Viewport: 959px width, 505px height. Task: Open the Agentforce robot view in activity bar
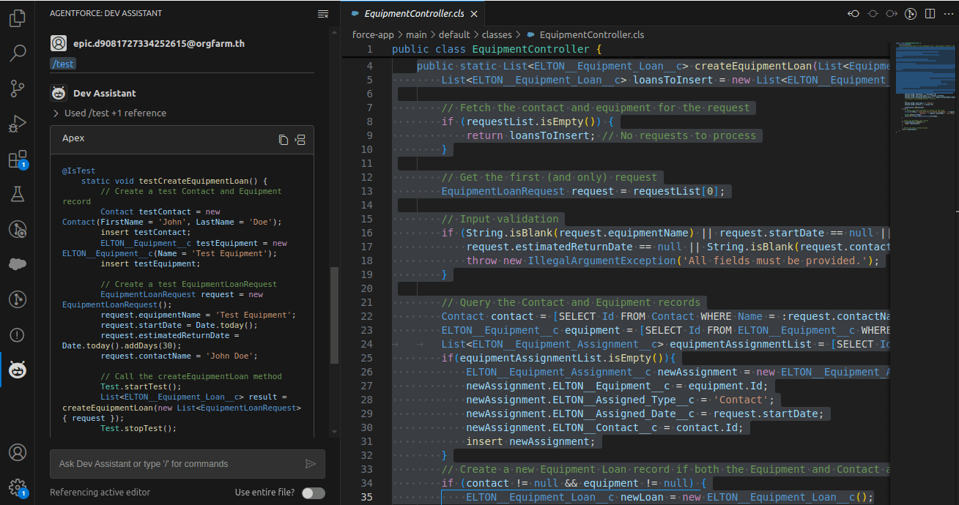(18, 370)
